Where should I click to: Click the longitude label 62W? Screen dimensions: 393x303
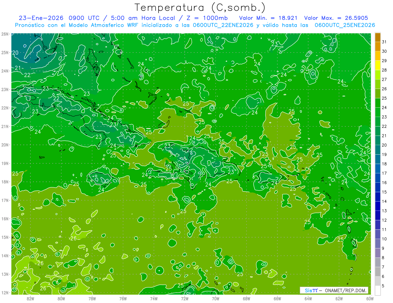[339, 298]
